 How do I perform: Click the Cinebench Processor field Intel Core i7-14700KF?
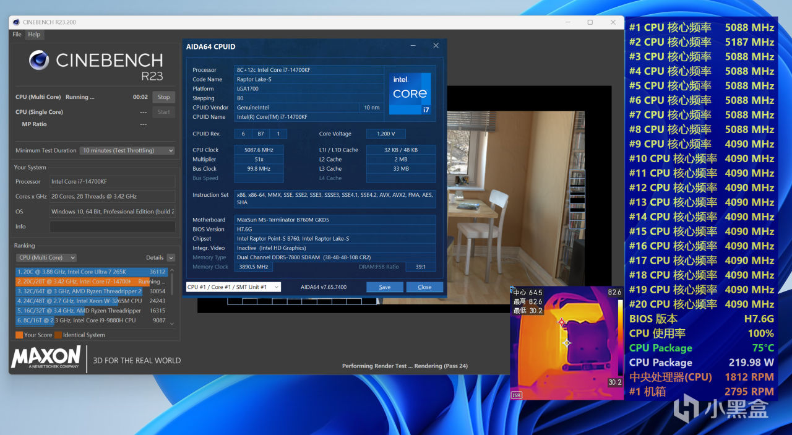pos(113,181)
